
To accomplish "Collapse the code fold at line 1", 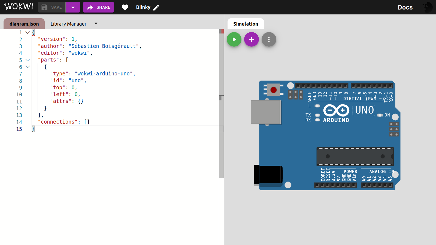I will tap(28, 32).
